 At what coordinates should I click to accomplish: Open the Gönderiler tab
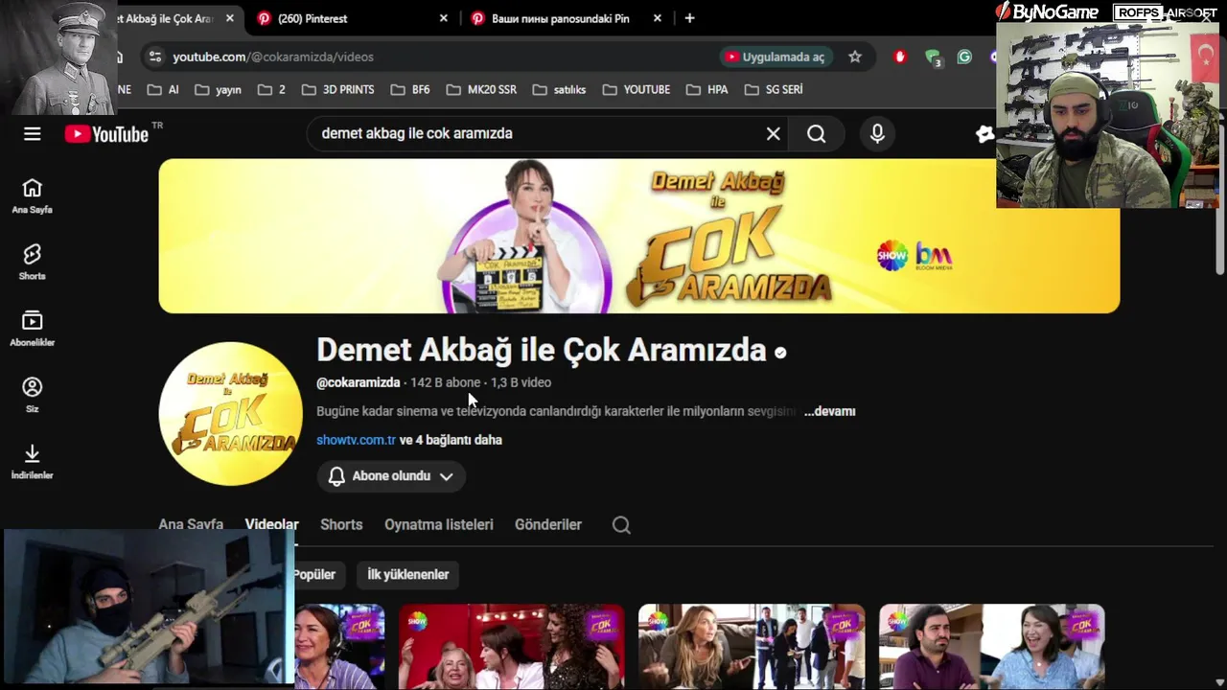click(x=548, y=524)
